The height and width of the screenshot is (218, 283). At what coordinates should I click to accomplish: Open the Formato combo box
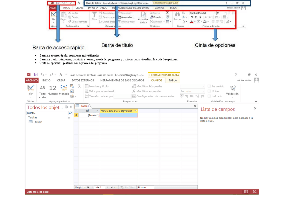[x=192, y=91]
